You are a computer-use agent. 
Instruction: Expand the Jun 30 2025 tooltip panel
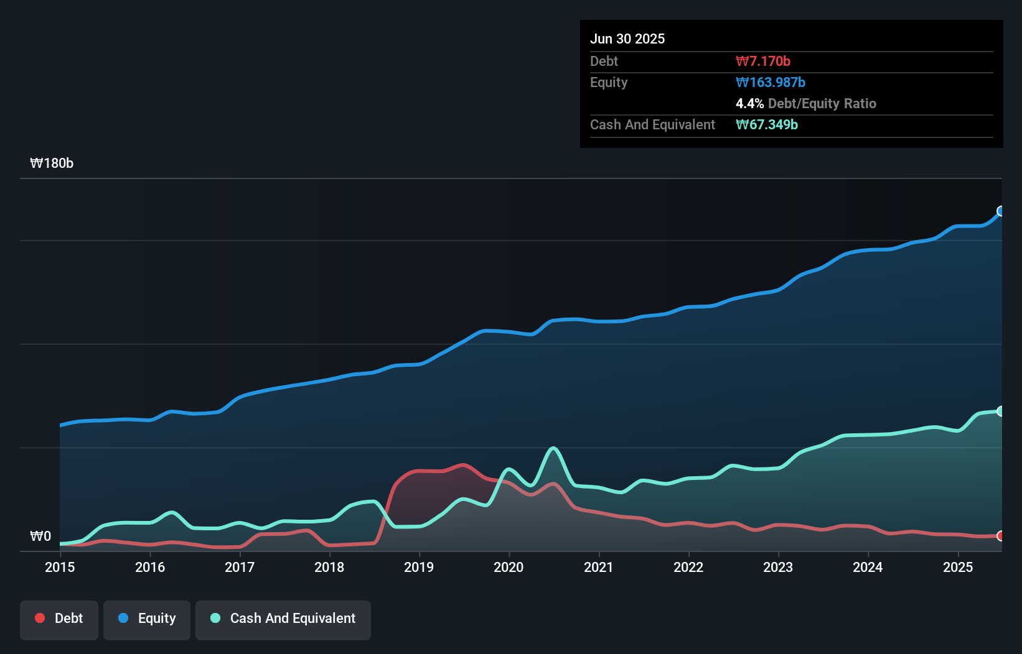coord(628,39)
